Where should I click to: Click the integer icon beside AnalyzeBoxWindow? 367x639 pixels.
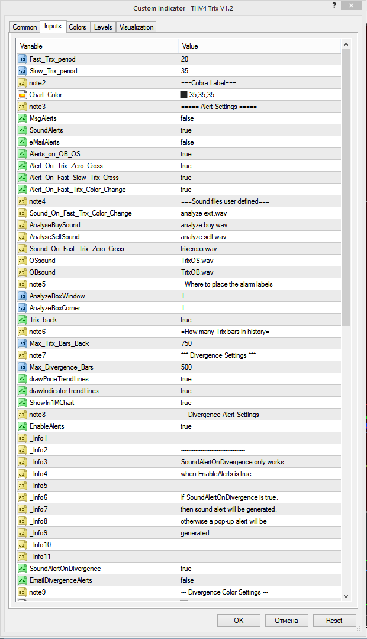[x=22, y=296]
